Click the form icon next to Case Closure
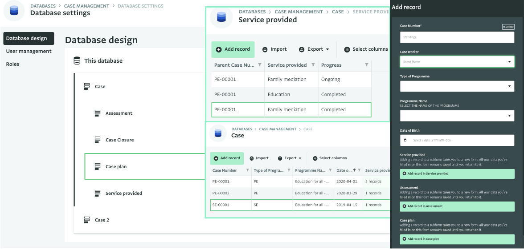Image resolution: width=524 pixels, height=250 pixels. pyautogui.click(x=98, y=140)
